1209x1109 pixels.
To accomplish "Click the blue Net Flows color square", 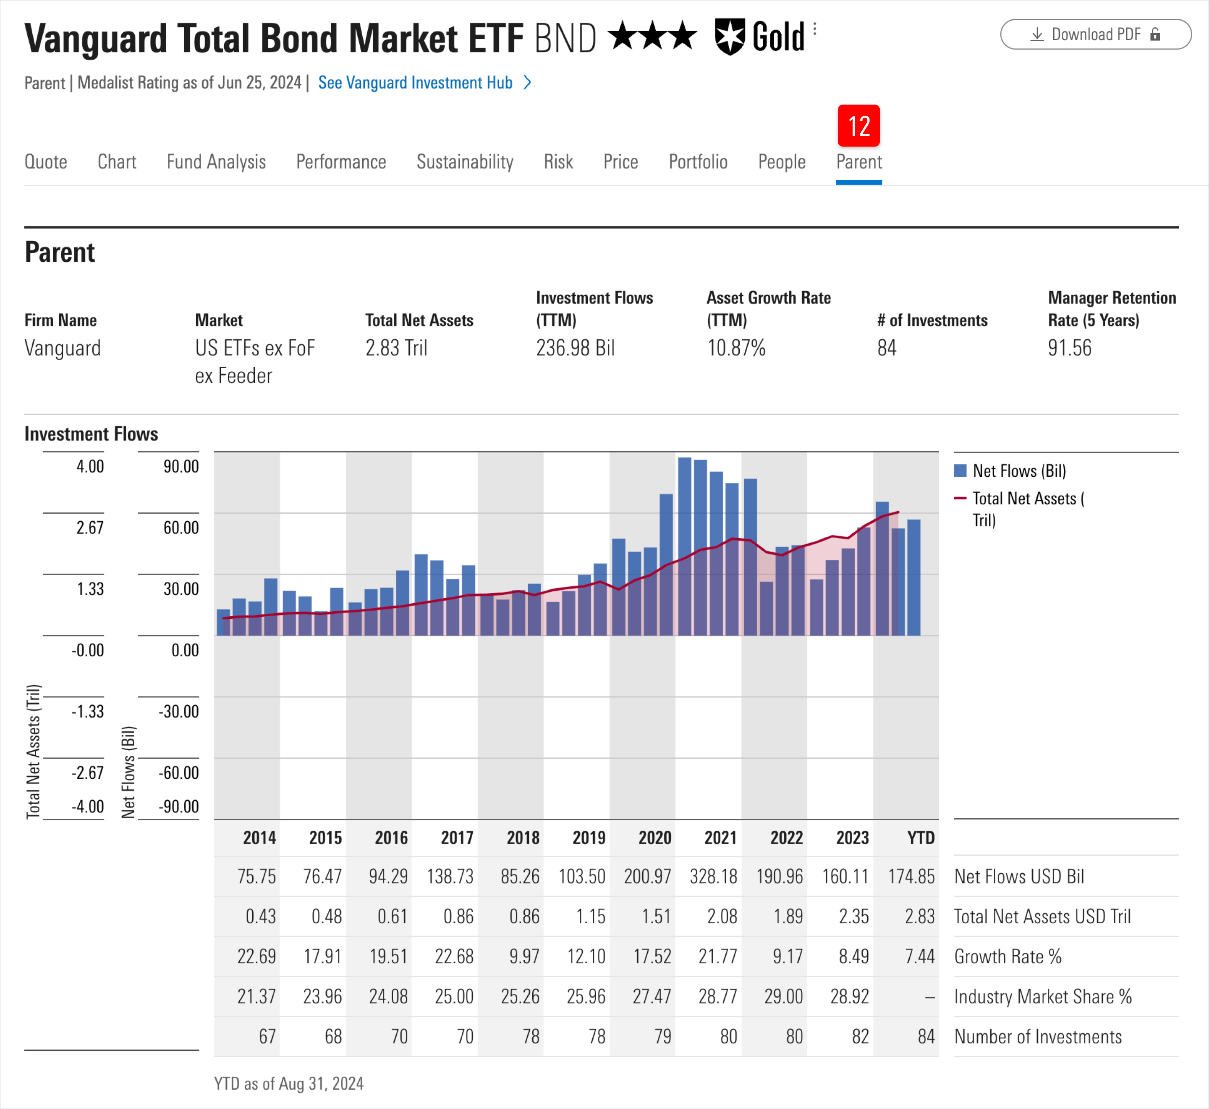I will pyautogui.click(x=961, y=471).
